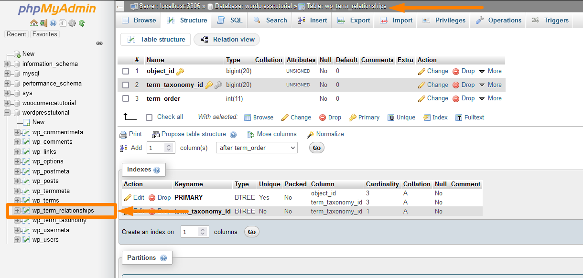583x278 pixels.
Task: Click the New database cylinder icon
Action: tap(17, 54)
